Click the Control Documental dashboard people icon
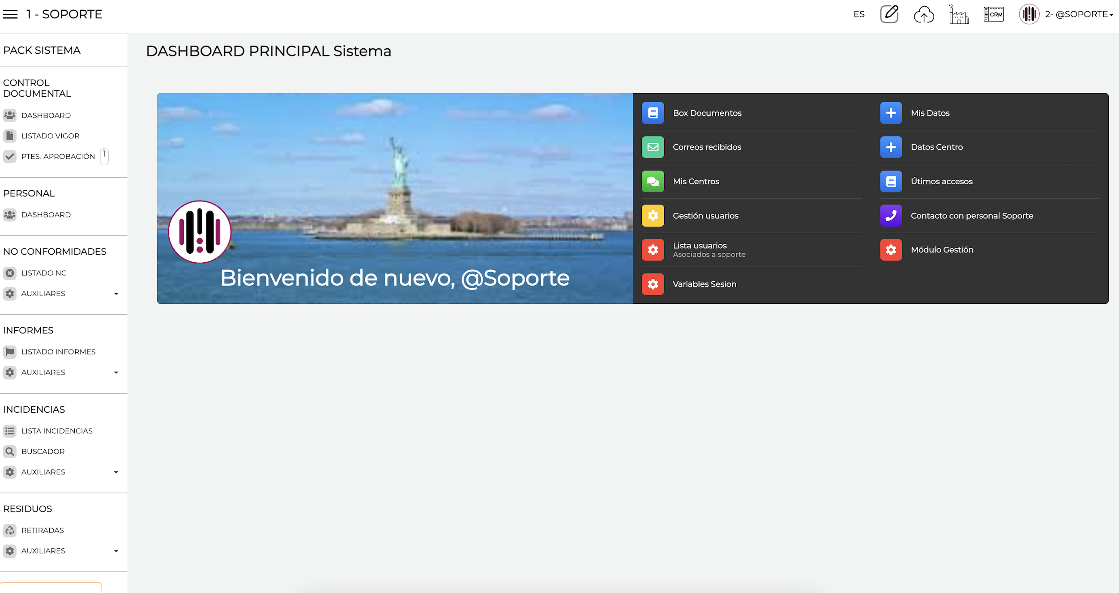1119x593 pixels. tap(10, 115)
